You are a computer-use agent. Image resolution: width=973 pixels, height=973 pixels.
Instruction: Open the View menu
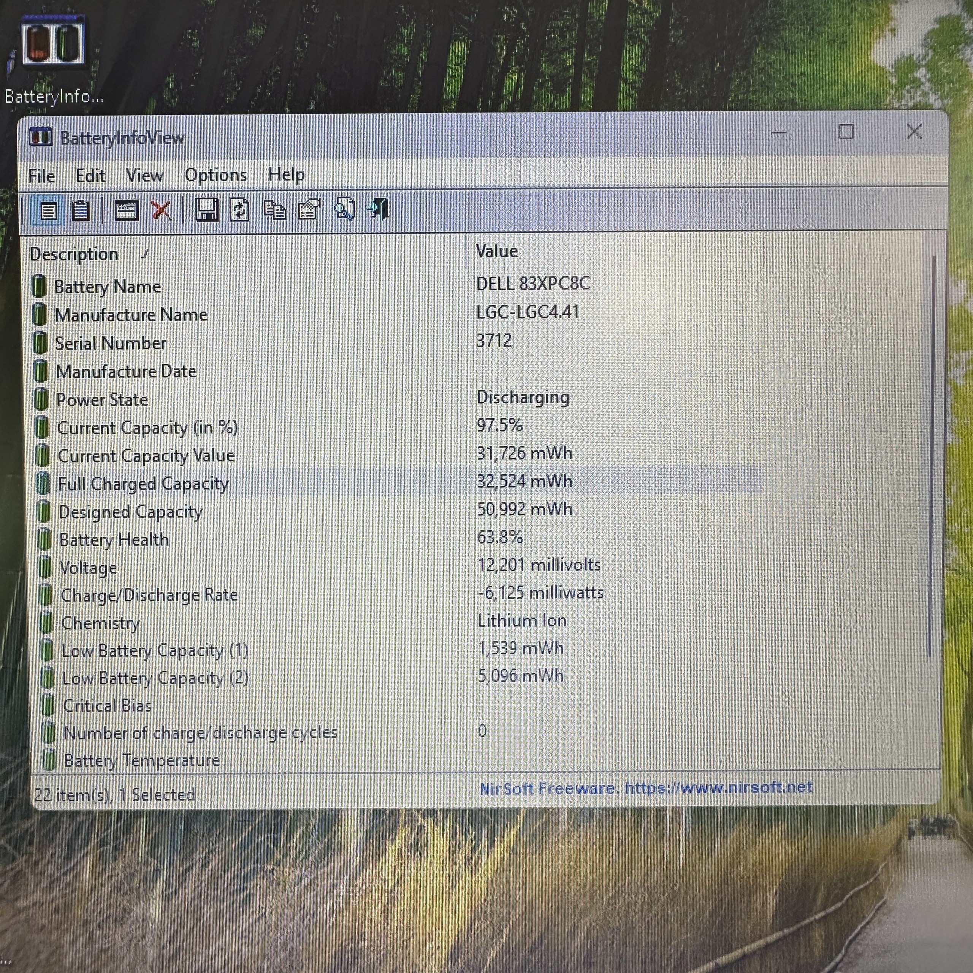tap(144, 176)
